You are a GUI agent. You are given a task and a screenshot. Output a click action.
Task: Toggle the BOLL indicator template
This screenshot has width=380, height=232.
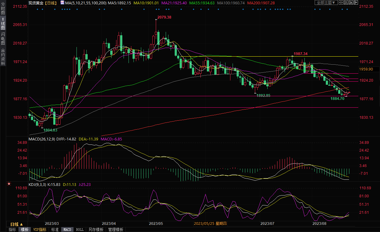point(80,230)
